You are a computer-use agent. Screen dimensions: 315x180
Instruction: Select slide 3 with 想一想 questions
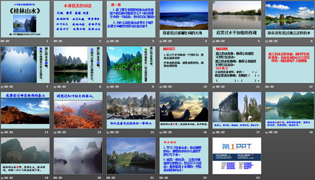click(131, 19)
